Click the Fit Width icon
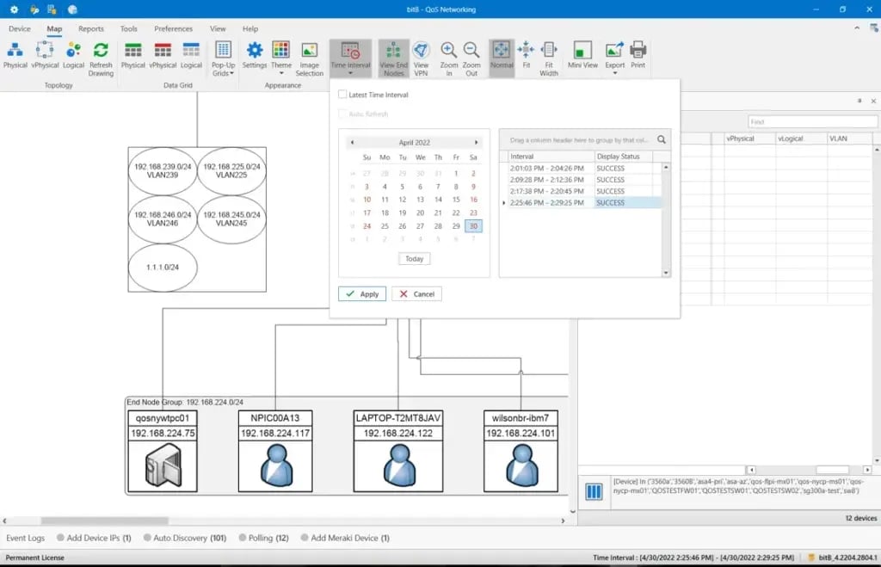Screen dimensions: 881x567 point(549,52)
